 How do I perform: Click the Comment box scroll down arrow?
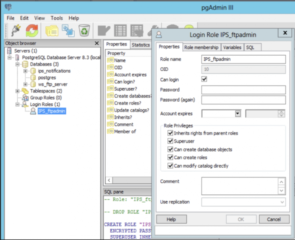pyautogui.click(x=281, y=190)
